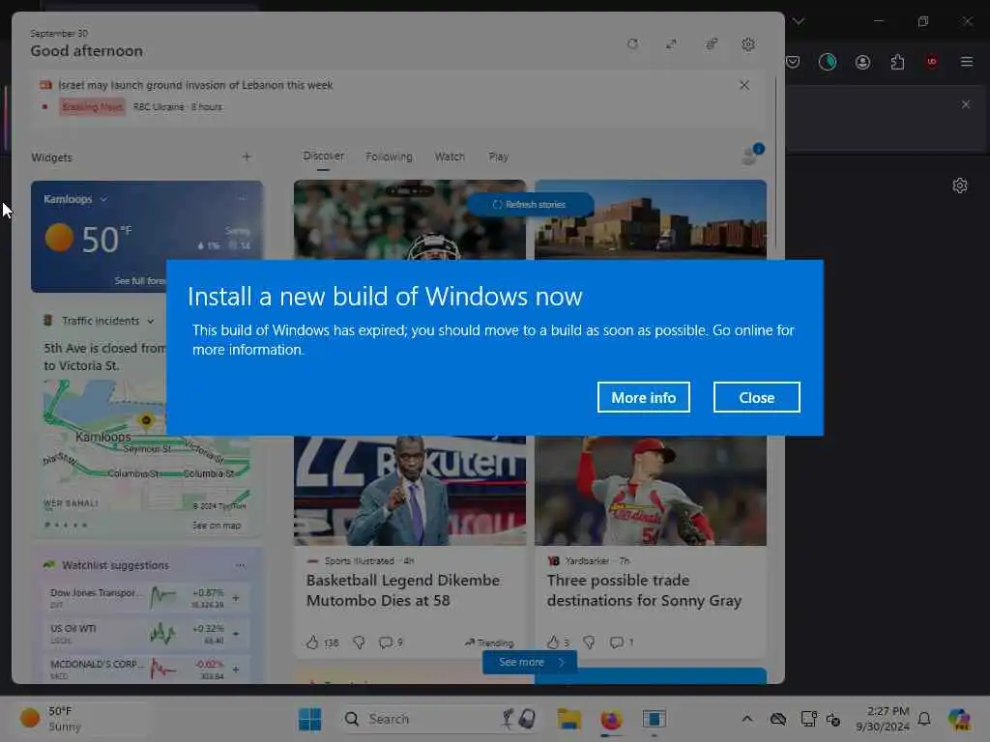Image resolution: width=990 pixels, height=742 pixels.
Task: Save page to Pocket in Firefox toolbar
Action: [793, 62]
